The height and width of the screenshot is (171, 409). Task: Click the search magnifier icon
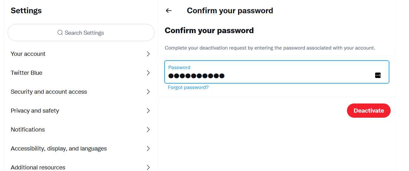60,32
